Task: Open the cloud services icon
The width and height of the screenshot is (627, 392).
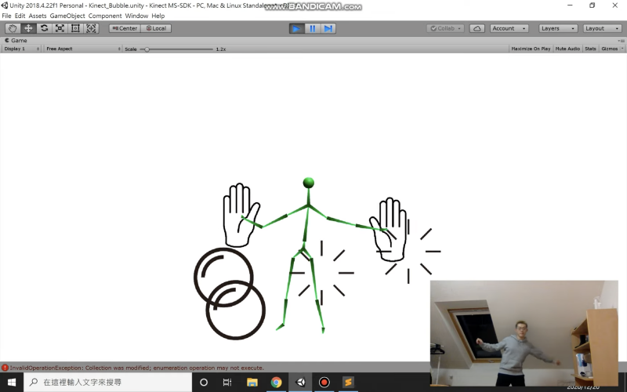Action: [x=477, y=28]
